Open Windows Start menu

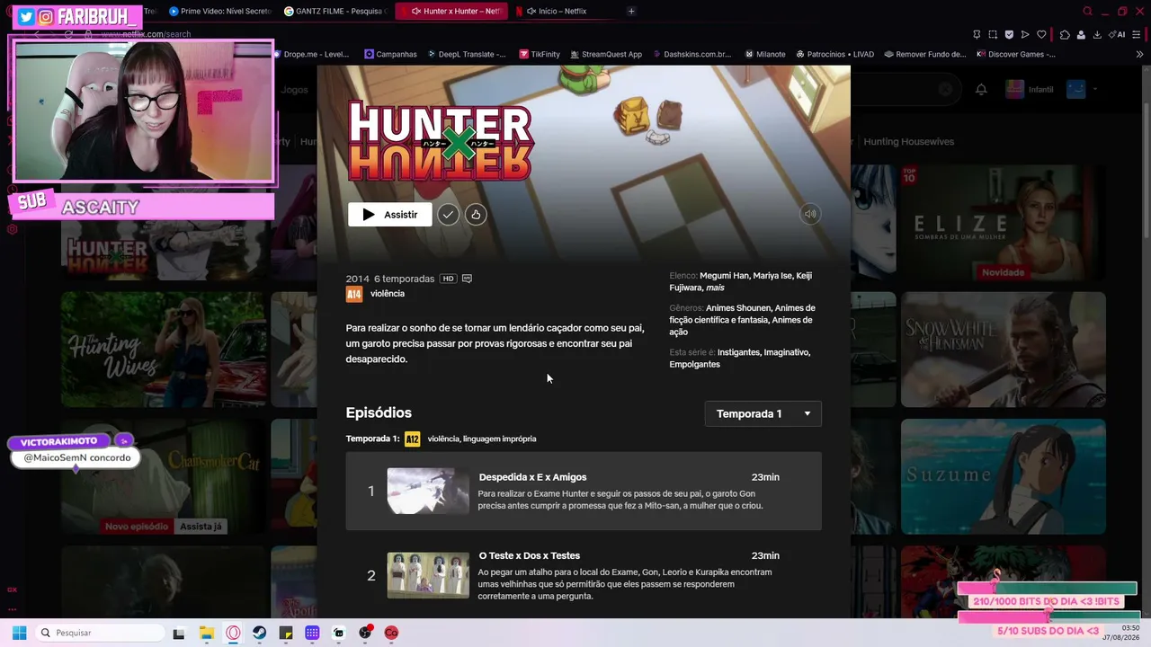tap(19, 633)
